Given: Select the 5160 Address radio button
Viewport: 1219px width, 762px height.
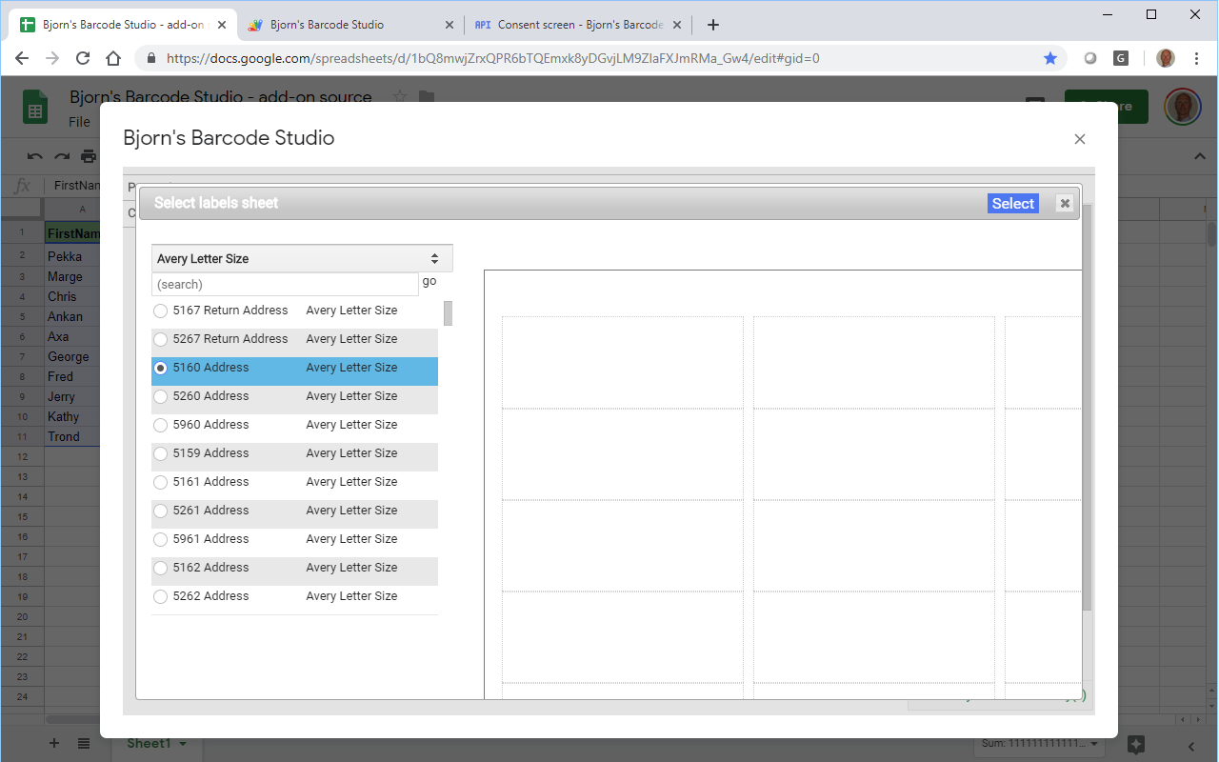Looking at the screenshot, I should tap(161, 368).
